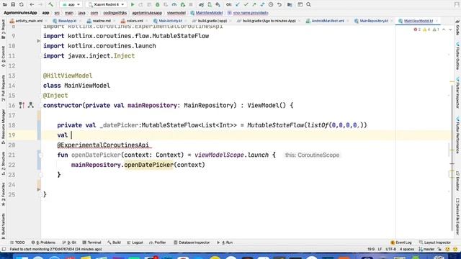Open the Layout Inspector

434,242
